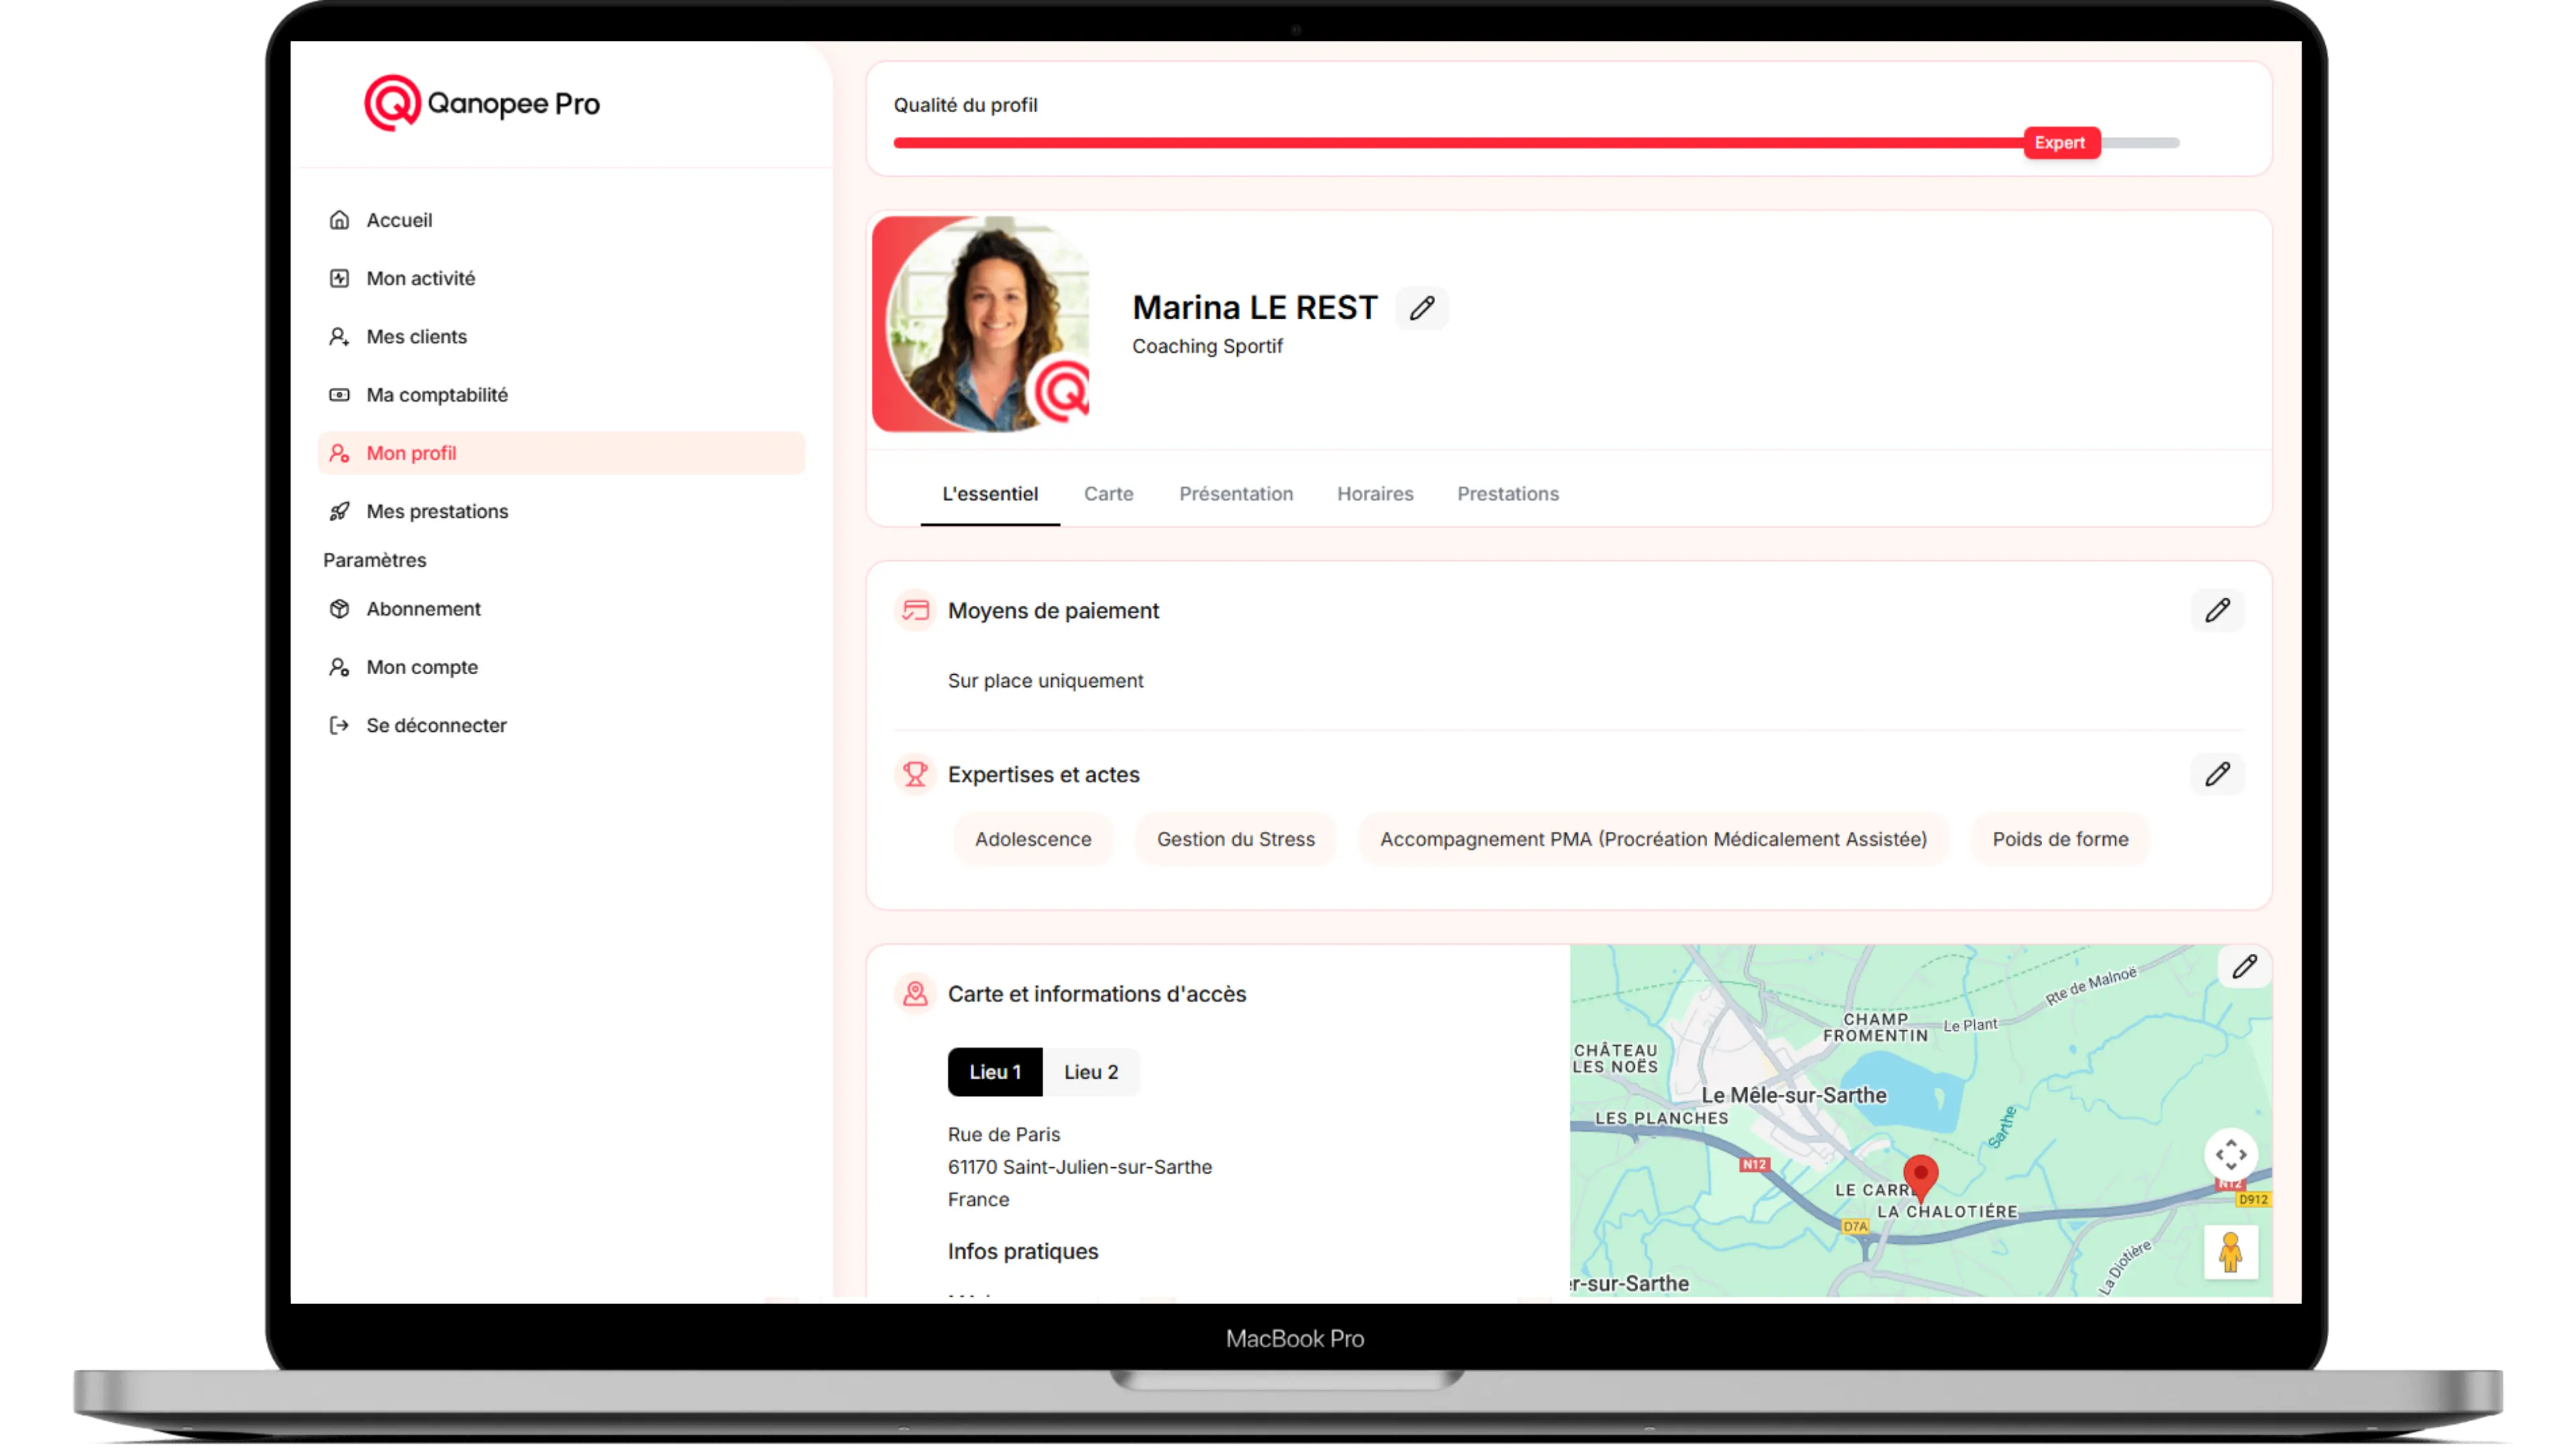The image size is (2576, 1449).
Task: Open the Carte tab
Action: tap(1108, 494)
